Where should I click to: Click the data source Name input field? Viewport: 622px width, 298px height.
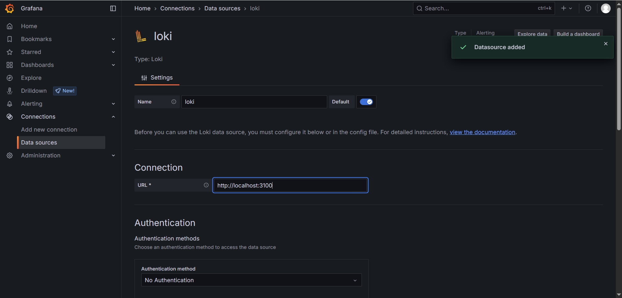coord(254,102)
